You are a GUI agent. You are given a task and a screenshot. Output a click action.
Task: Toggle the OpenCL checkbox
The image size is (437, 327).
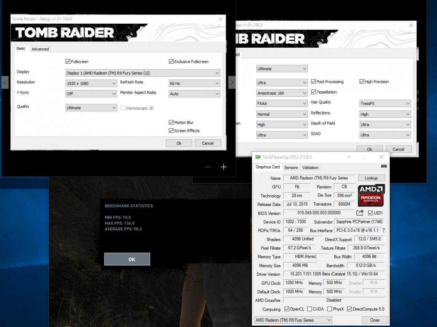[x=287, y=309]
